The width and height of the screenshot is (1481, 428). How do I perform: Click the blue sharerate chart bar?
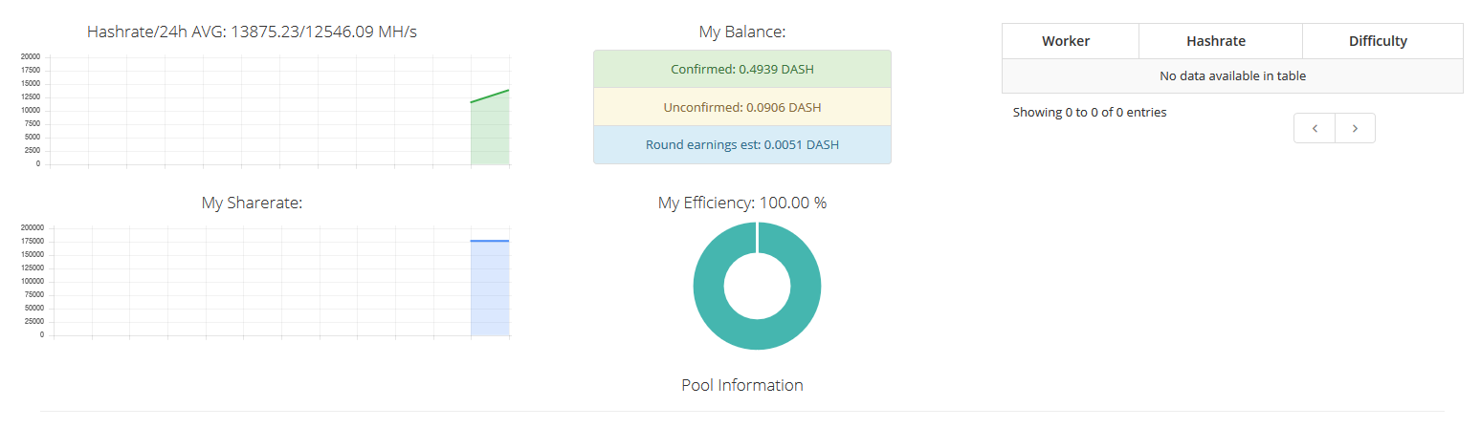(490, 289)
